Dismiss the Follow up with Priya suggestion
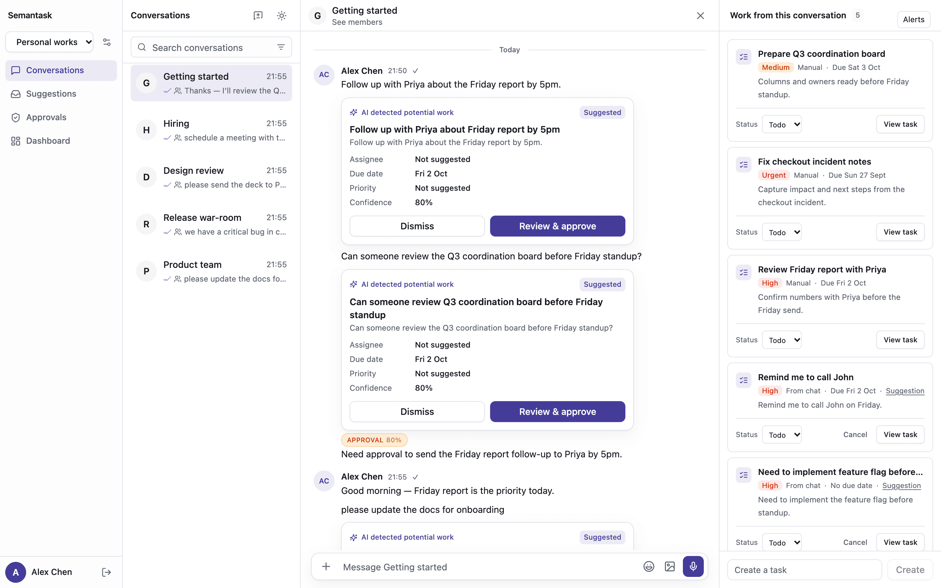This screenshot has height=588, width=941. pos(417,226)
